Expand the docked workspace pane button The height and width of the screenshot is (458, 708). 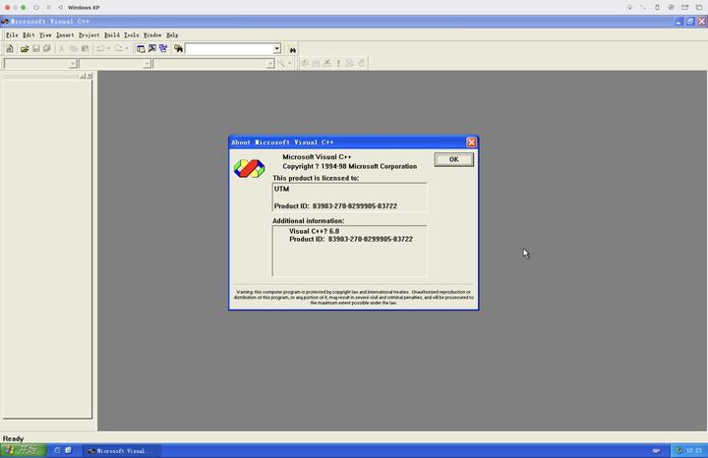83,76
